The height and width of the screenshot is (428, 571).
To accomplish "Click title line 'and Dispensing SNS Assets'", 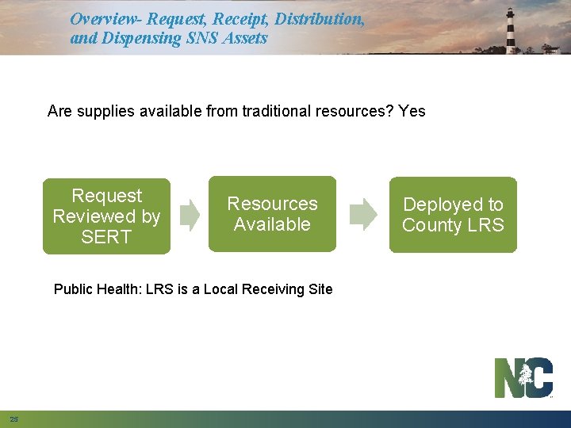I will click(169, 38).
